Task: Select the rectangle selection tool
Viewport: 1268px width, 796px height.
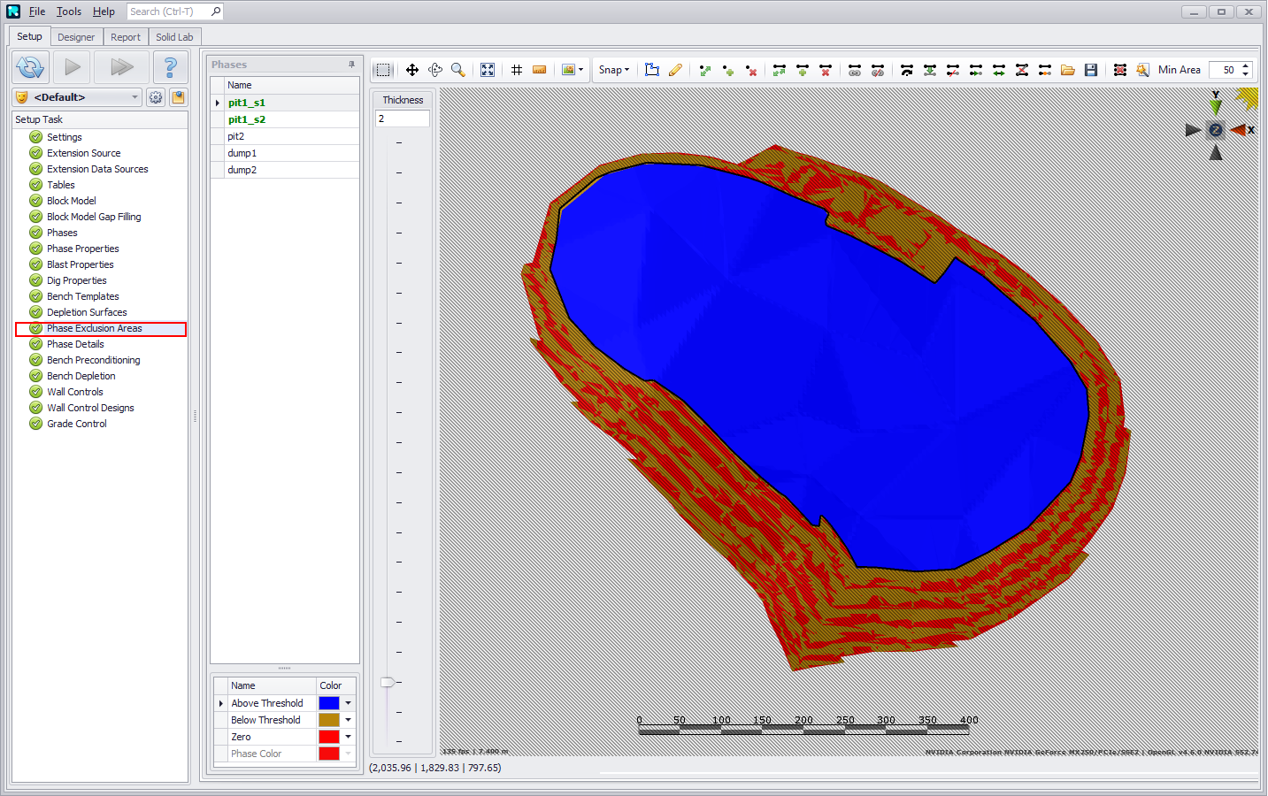Action: pyautogui.click(x=383, y=70)
